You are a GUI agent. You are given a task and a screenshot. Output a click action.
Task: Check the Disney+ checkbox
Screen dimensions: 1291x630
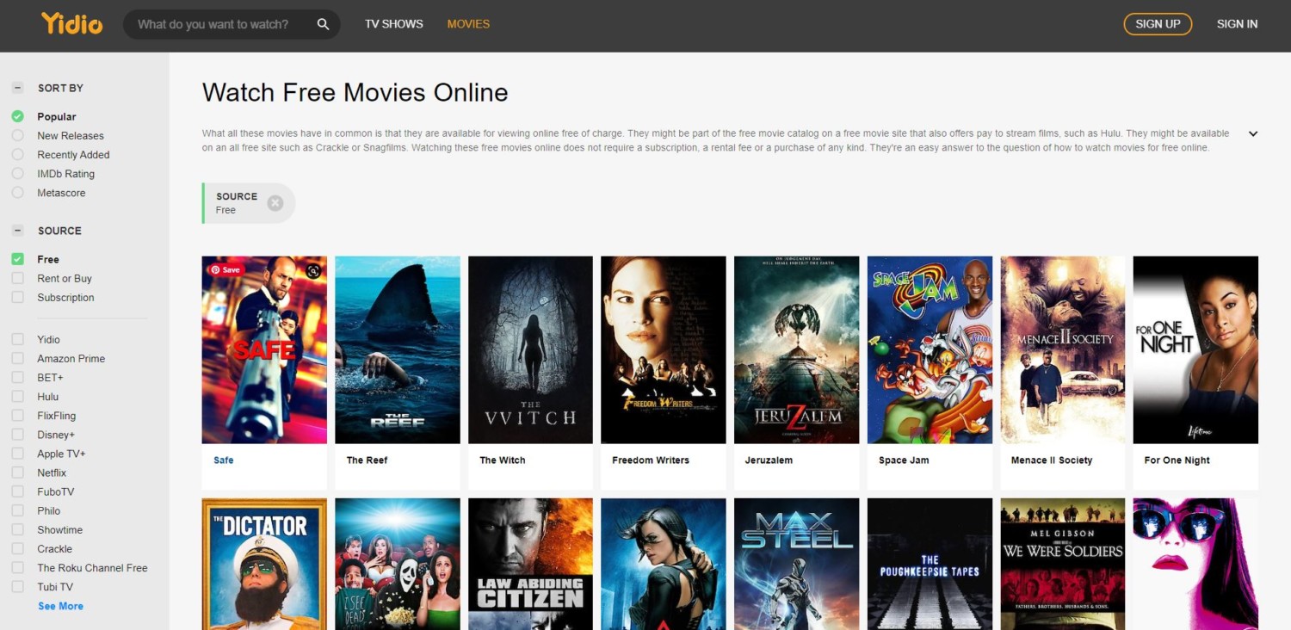point(17,435)
